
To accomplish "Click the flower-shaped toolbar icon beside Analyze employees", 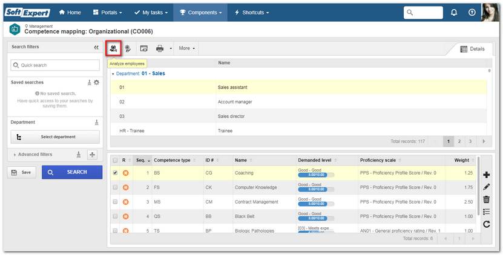I will pos(128,49).
